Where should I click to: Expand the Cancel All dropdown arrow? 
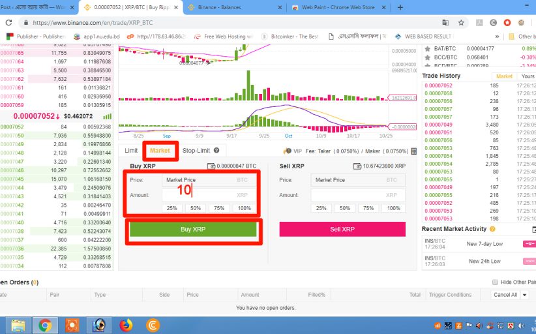(524, 295)
